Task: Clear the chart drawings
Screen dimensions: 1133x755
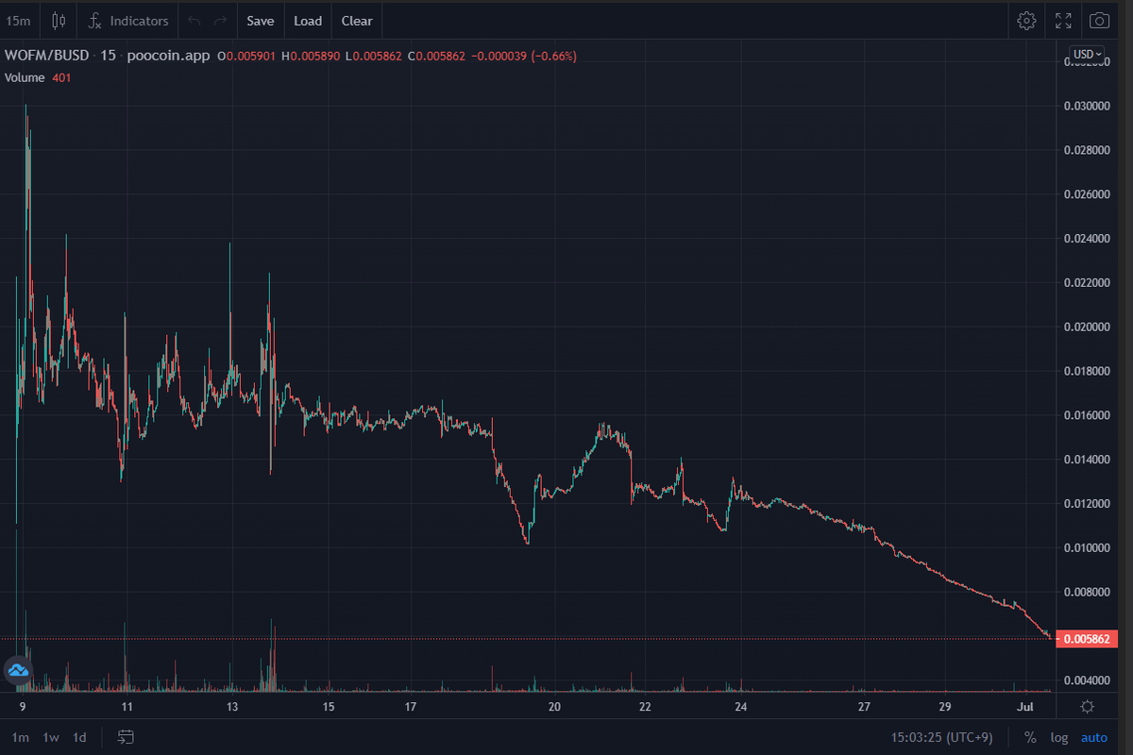Action: coord(357,20)
